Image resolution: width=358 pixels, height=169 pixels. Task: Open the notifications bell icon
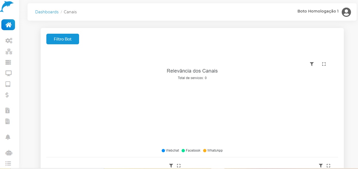pyautogui.click(x=8, y=137)
